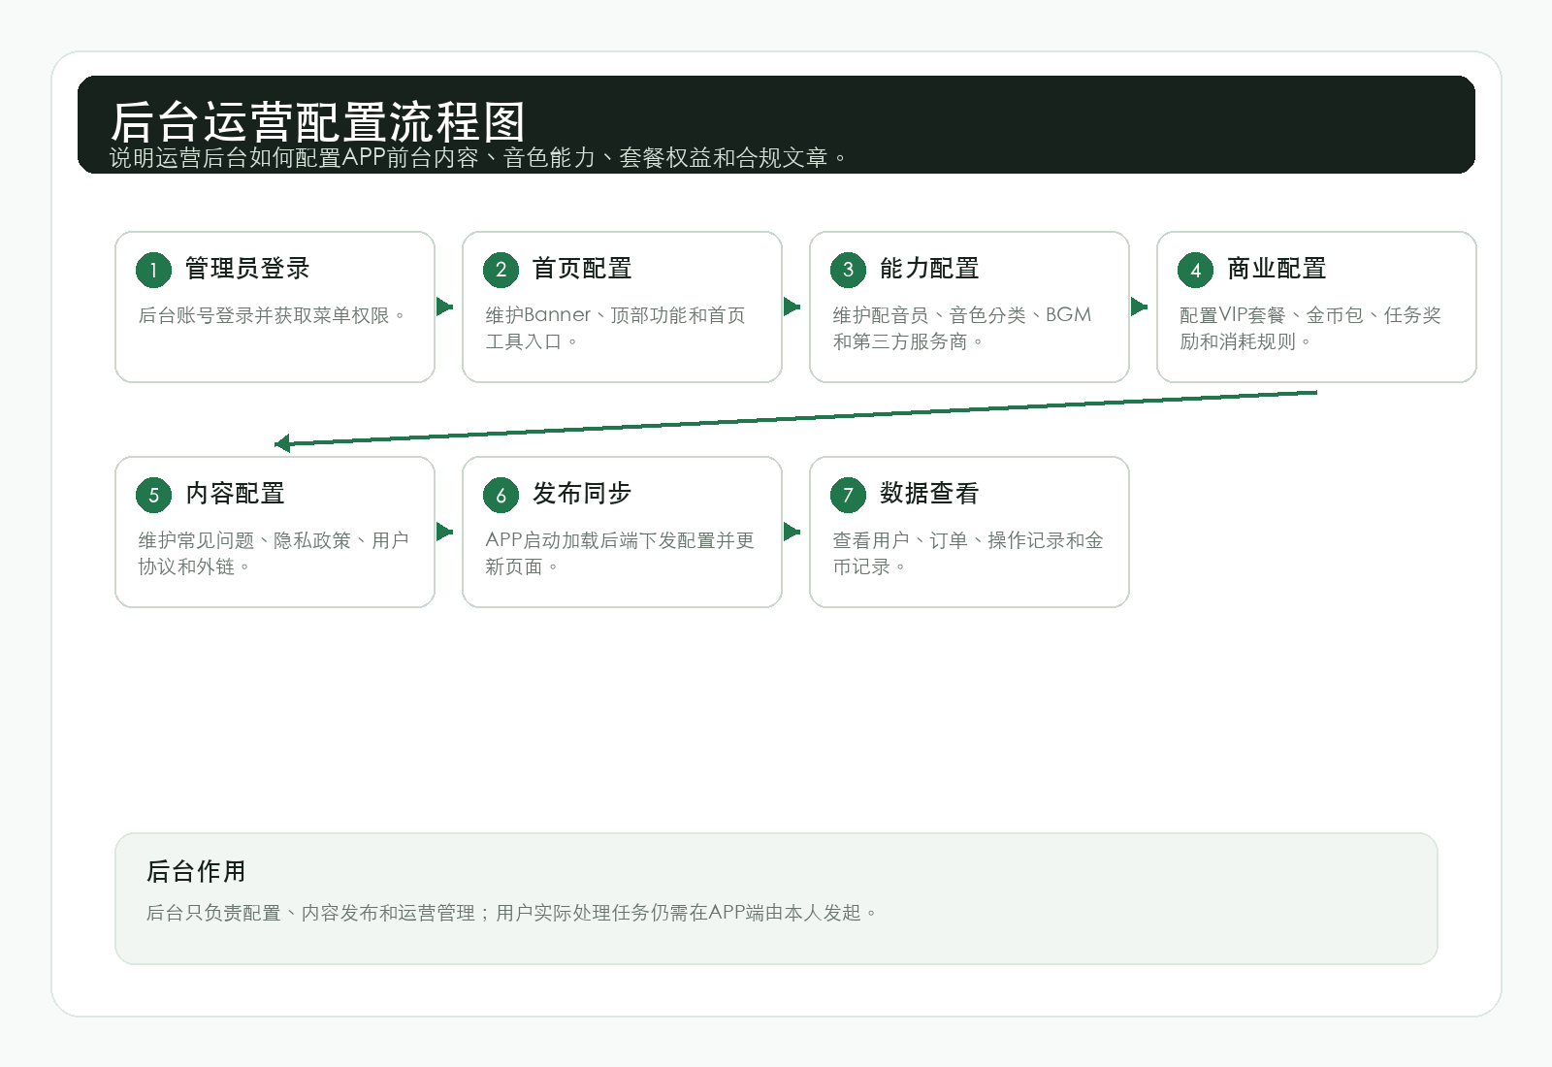This screenshot has width=1552, height=1067.
Task: Select the 能力配置 heading
Action: (x=929, y=269)
